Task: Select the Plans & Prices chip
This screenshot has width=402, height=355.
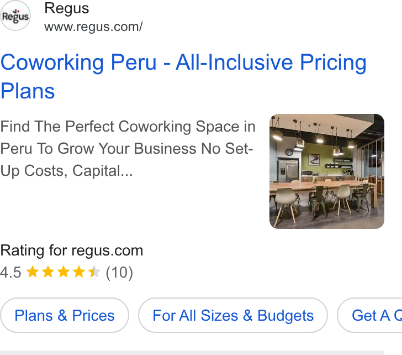Action: pyautogui.click(x=65, y=315)
